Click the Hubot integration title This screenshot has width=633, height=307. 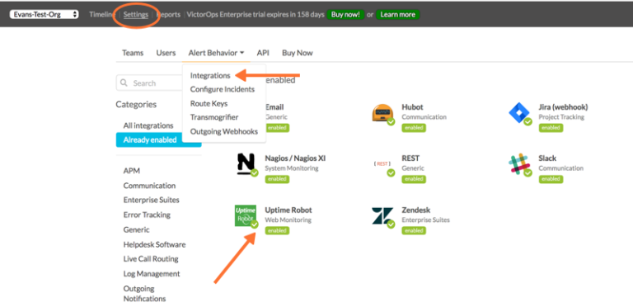[412, 107]
